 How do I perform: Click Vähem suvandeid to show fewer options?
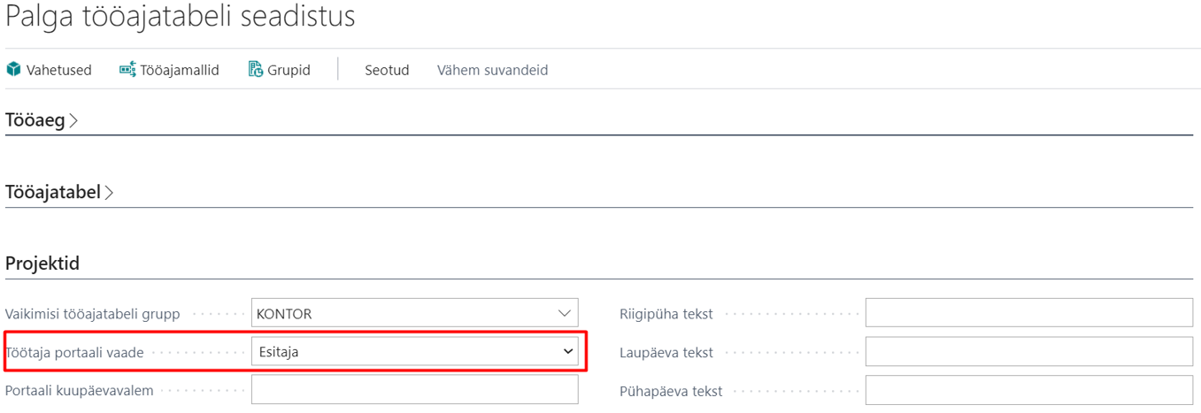(x=492, y=69)
